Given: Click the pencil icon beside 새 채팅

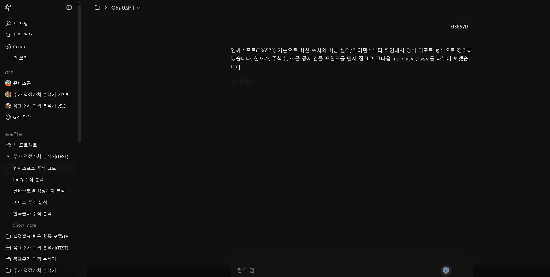Looking at the screenshot, I should pos(8,24).
